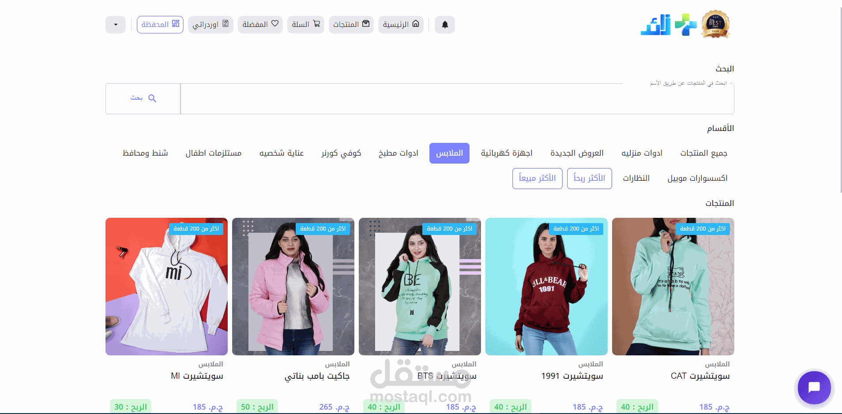Click stock badge on سويتشيرت MI

click(196, 229)
